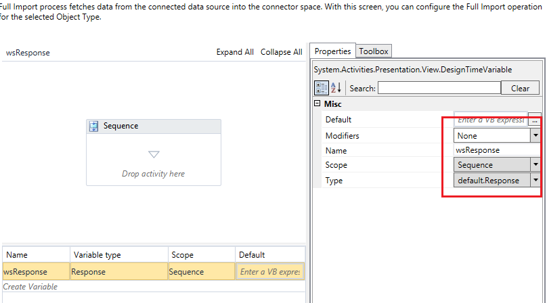Click the ellipsis button beside Default
Screen dimensions: 547x303
534,120
